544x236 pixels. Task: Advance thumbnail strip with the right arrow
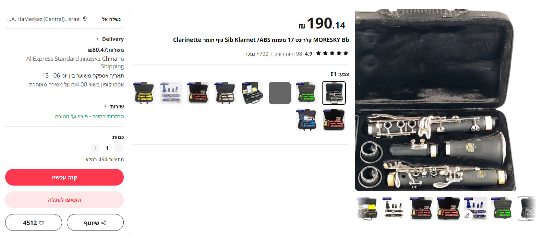click(x=530, y=209)
